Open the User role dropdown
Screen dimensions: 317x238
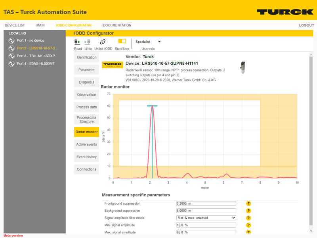(148, 42)
